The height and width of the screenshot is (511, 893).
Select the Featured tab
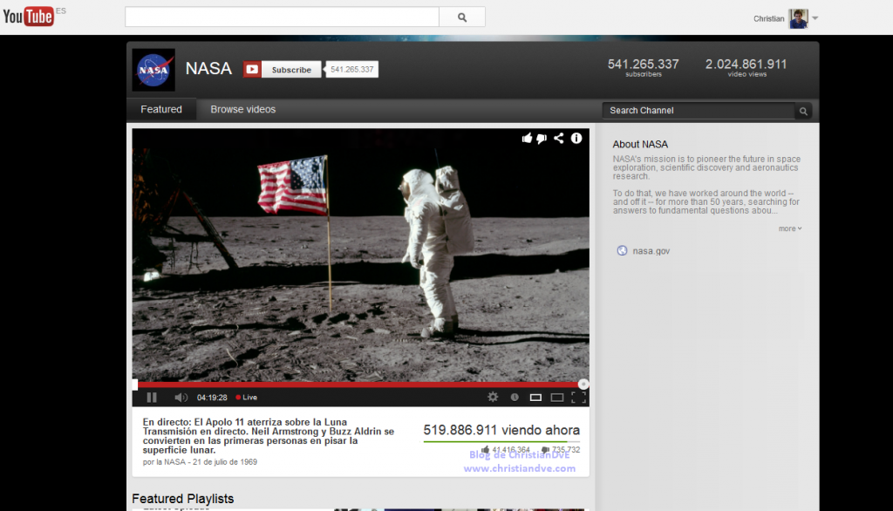click(x=161, y=109)
